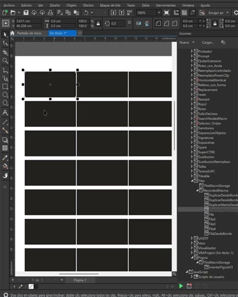
Task: Click the full-screen preview icon
Action: pyautogui.click(x=166, y=13)
